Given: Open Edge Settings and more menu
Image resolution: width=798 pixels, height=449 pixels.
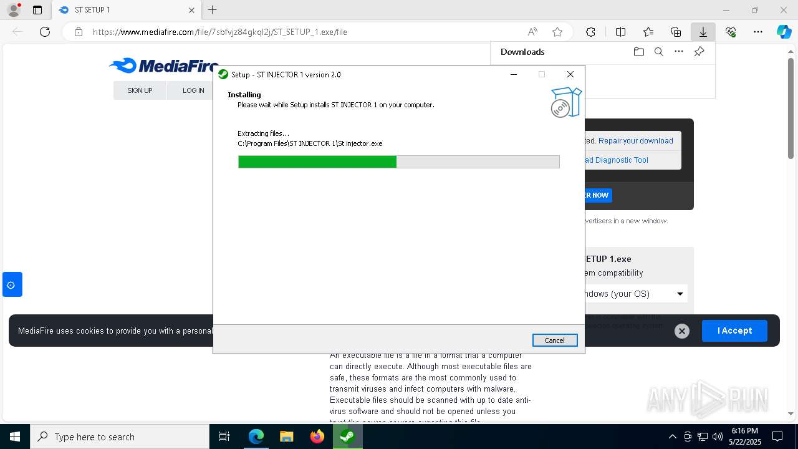Looking at the screenshot, I should pos(758,32).
